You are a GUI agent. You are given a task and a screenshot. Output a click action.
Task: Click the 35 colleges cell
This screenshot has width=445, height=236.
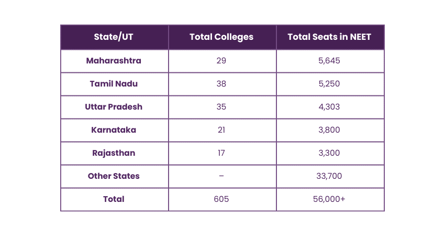(x=221, y=106)
